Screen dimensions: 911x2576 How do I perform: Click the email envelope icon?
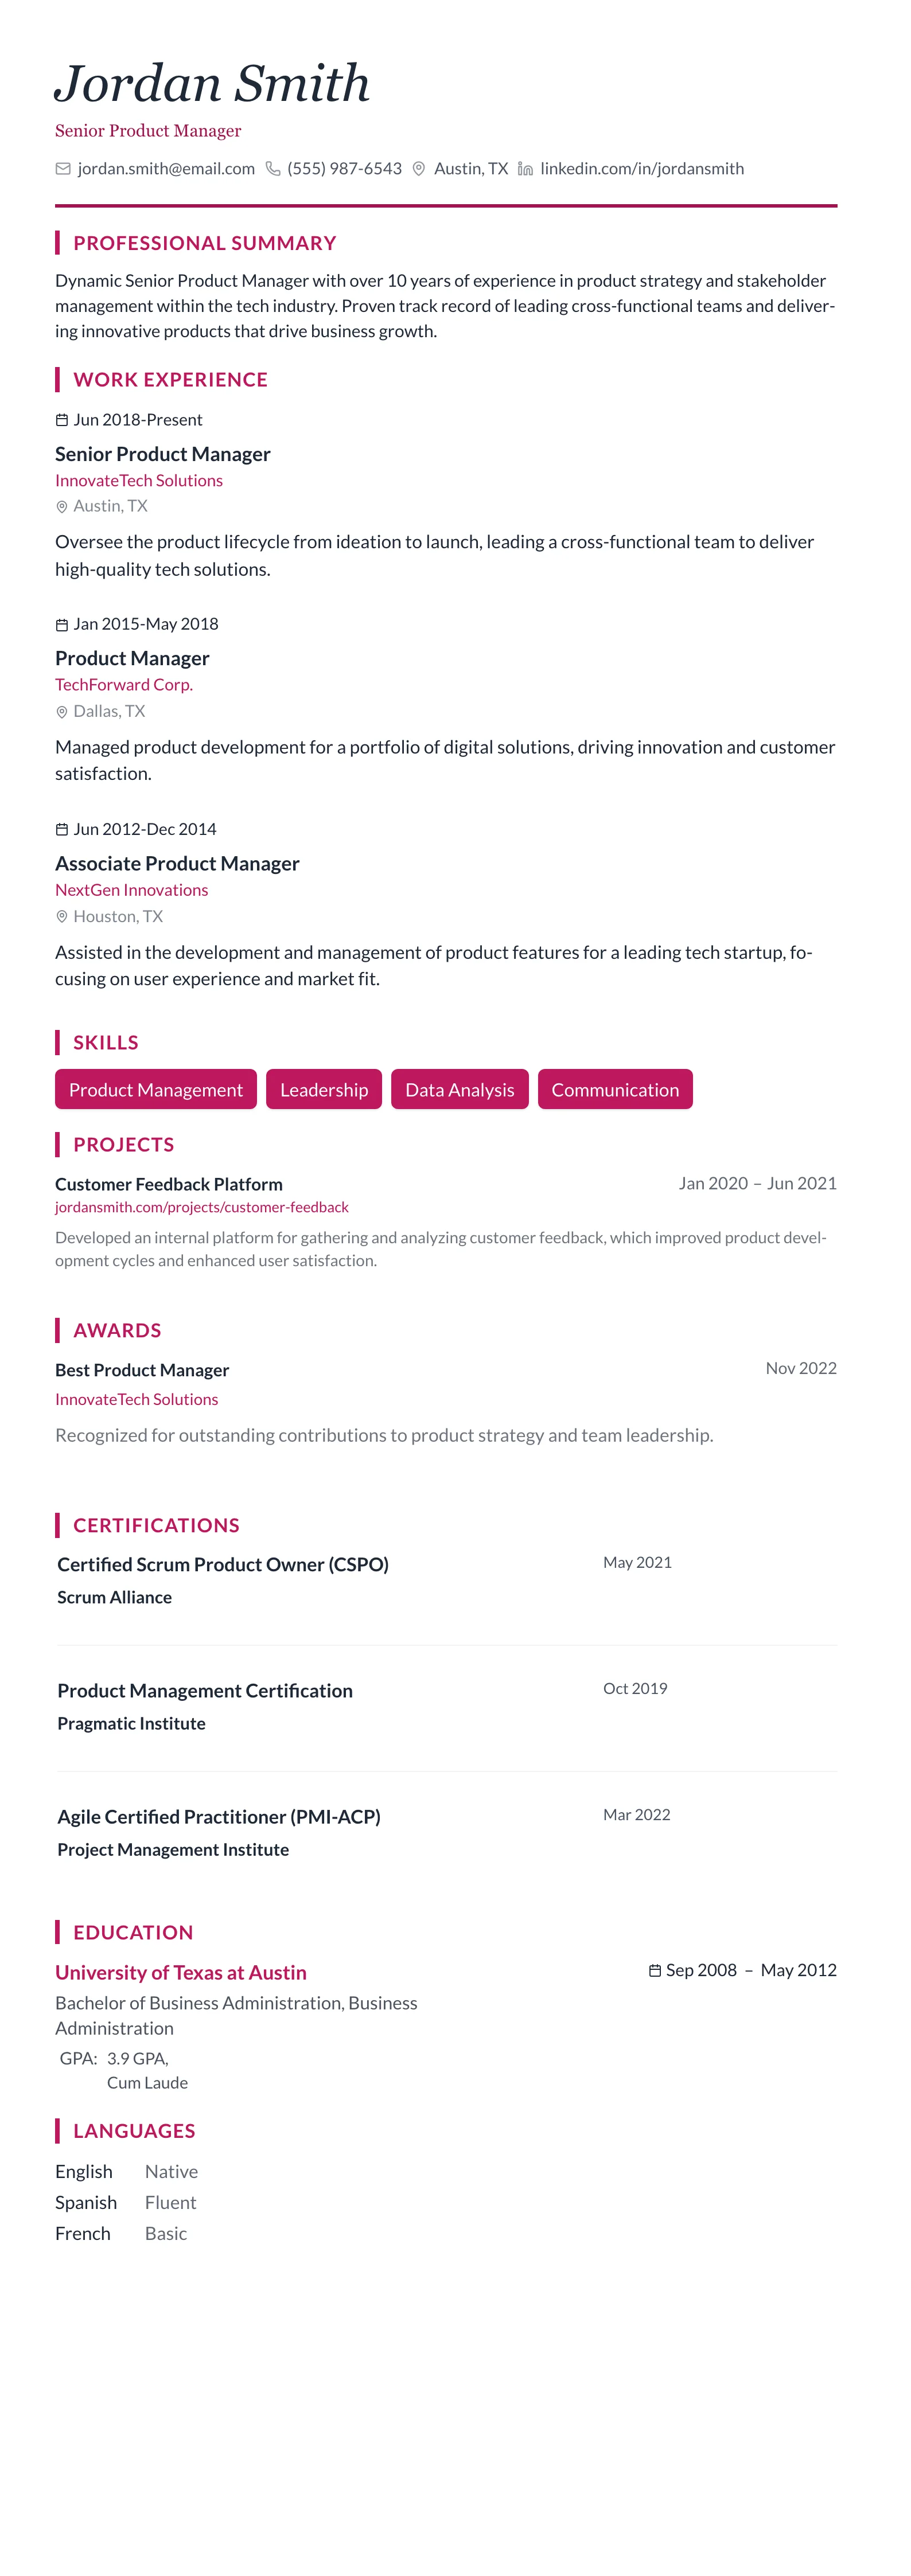pyautogui.click(x=63, y=169)
